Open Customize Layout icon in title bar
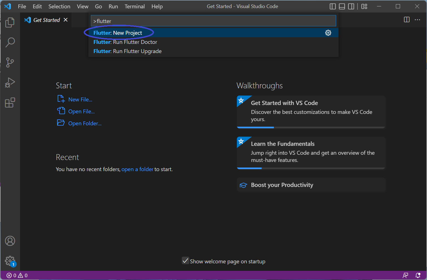The image size is (427, 280). click(x=364, y=6)
